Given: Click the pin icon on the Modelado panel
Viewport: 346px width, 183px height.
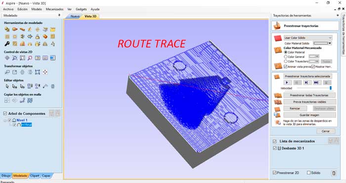Looking at the screenshot, I should point(59,15).
